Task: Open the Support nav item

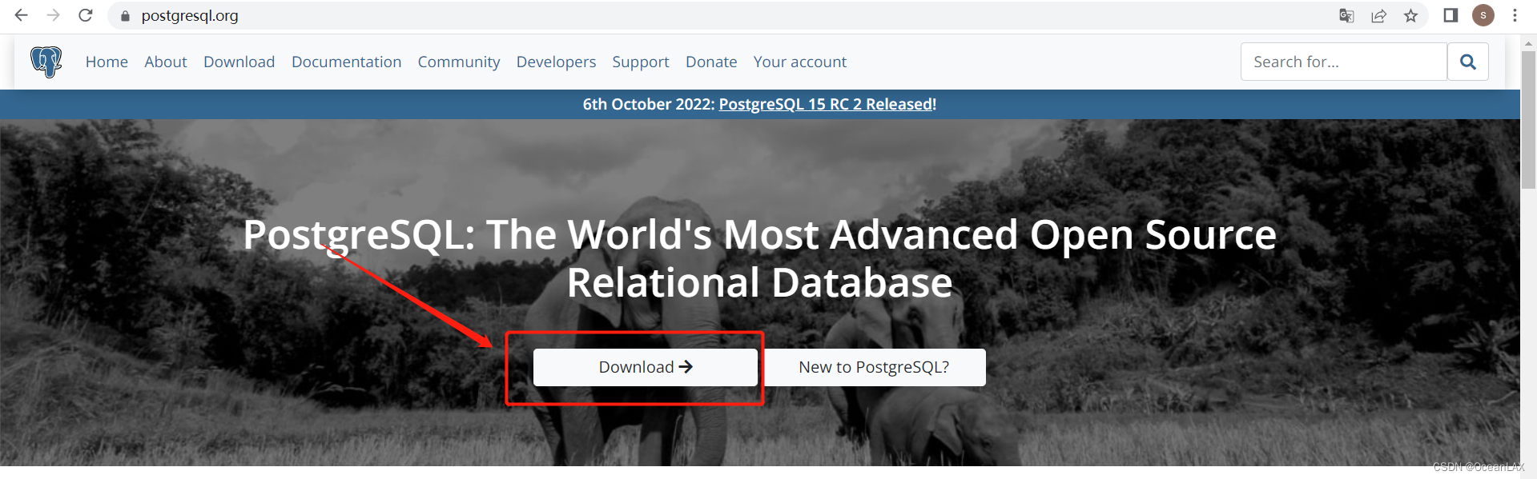Action: pos(641,62)
